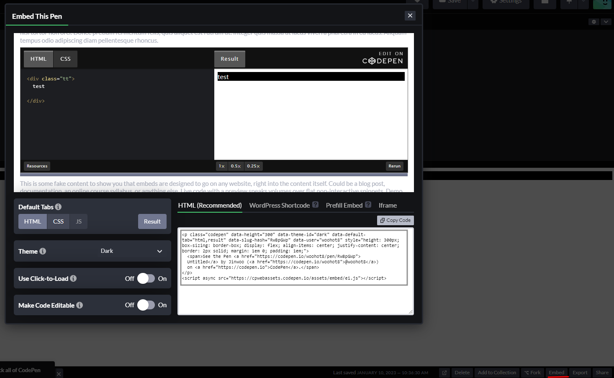Screen dimensions: 614x378
Task: Click the 'test' result output bar
Action: coord(311,77)
